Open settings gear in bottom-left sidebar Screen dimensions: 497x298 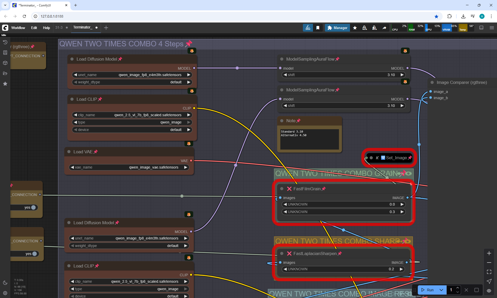pyautogui.click(x=5, y=293)
